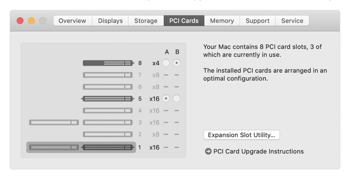Click the slot 8 PCI card icon
The height and width of the screenshot is (177, 350).
click(108, 63)
